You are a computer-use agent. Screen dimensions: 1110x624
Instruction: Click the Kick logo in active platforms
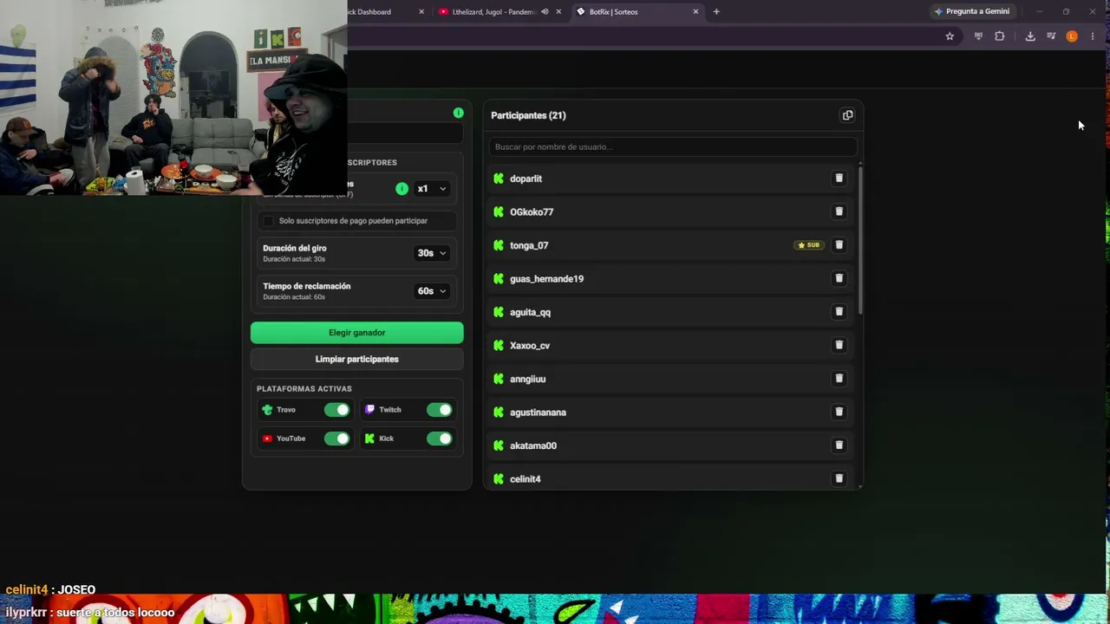[x=369, y=439]
